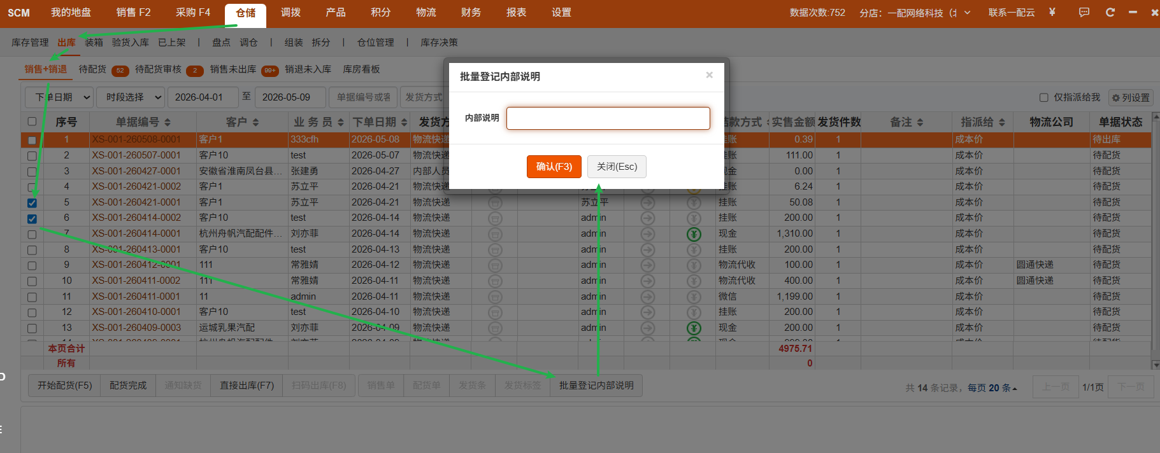The width and height of the screenshot is (1160, 453).
Task: Expand the 时段选择 dropdown
Action: point(133,97)
